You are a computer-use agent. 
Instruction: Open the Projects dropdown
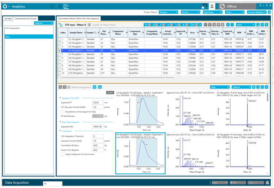click(168, 12)
